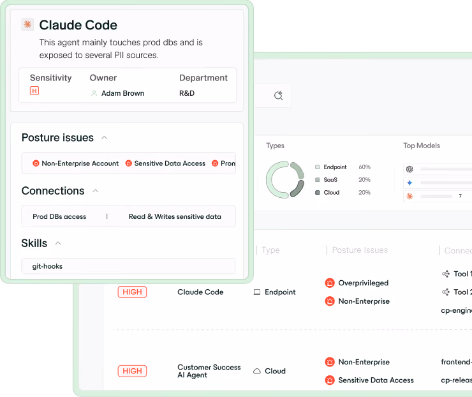This screenshot has width=472, height=397.
Task: Open the Customer Success AI Agent row
Action: [209, 371]
